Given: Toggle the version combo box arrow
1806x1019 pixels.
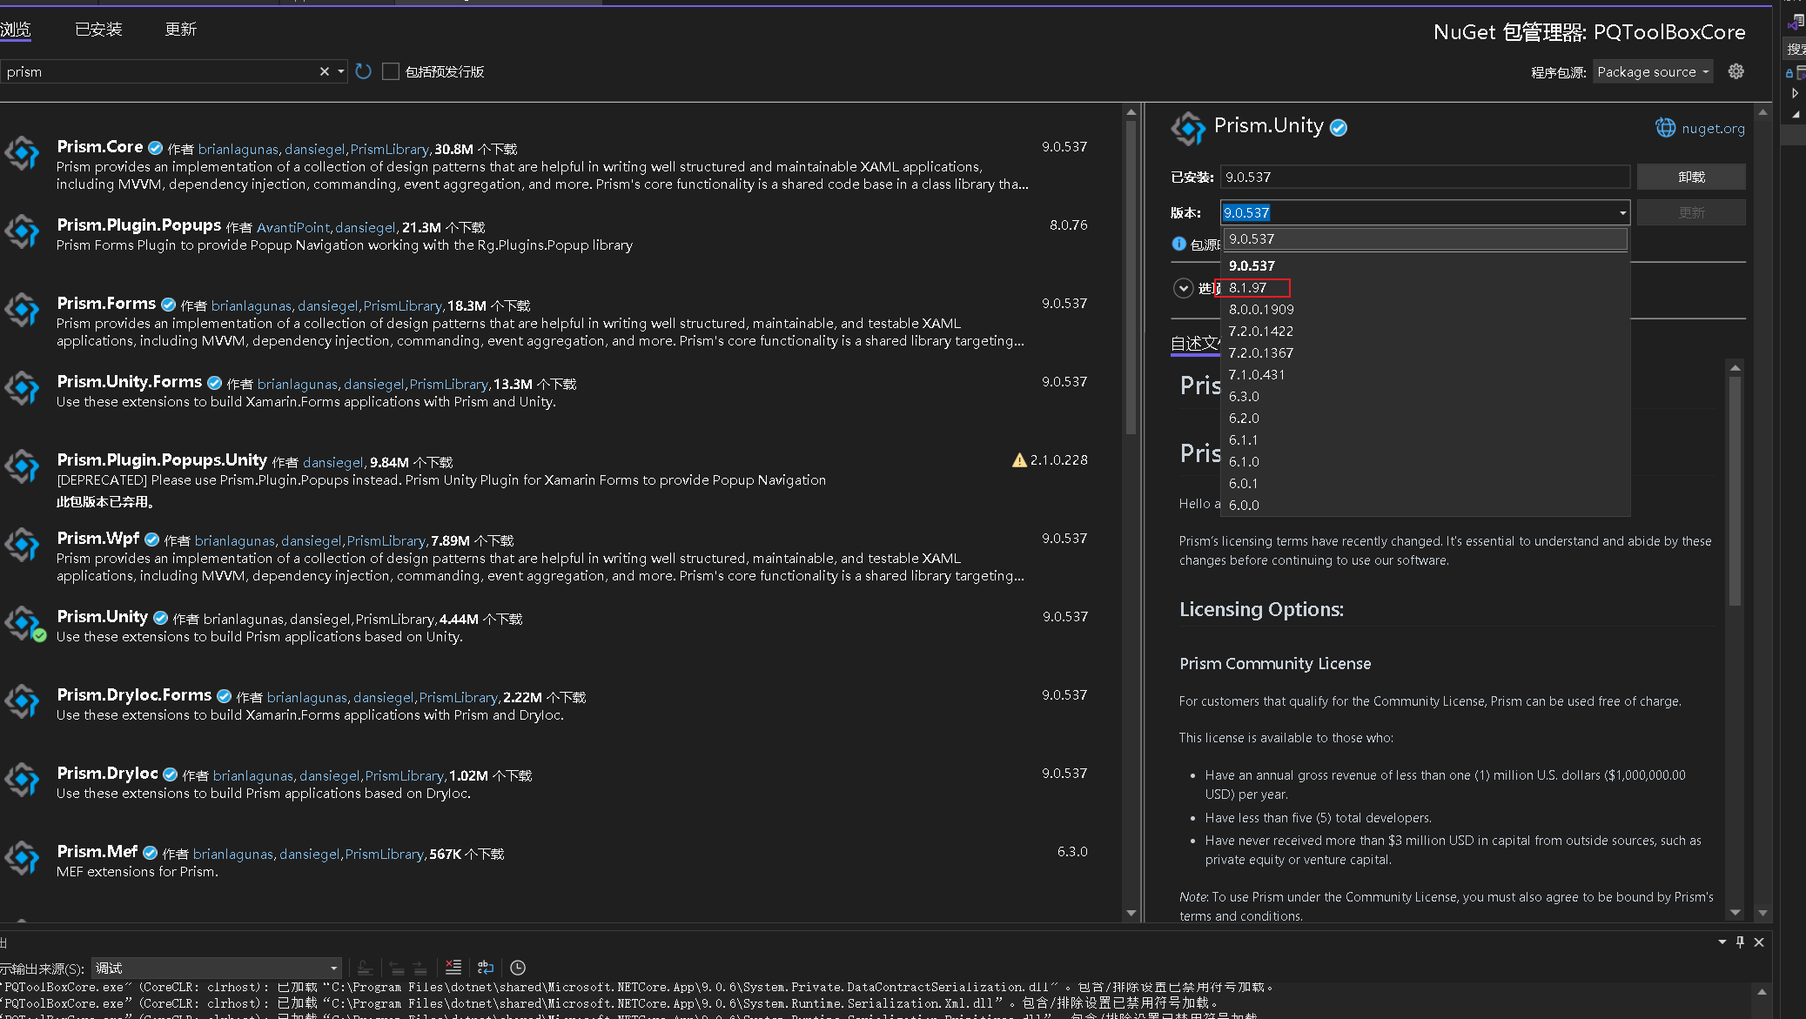Looking at the screenshot, I should (x=1621, y=212).
